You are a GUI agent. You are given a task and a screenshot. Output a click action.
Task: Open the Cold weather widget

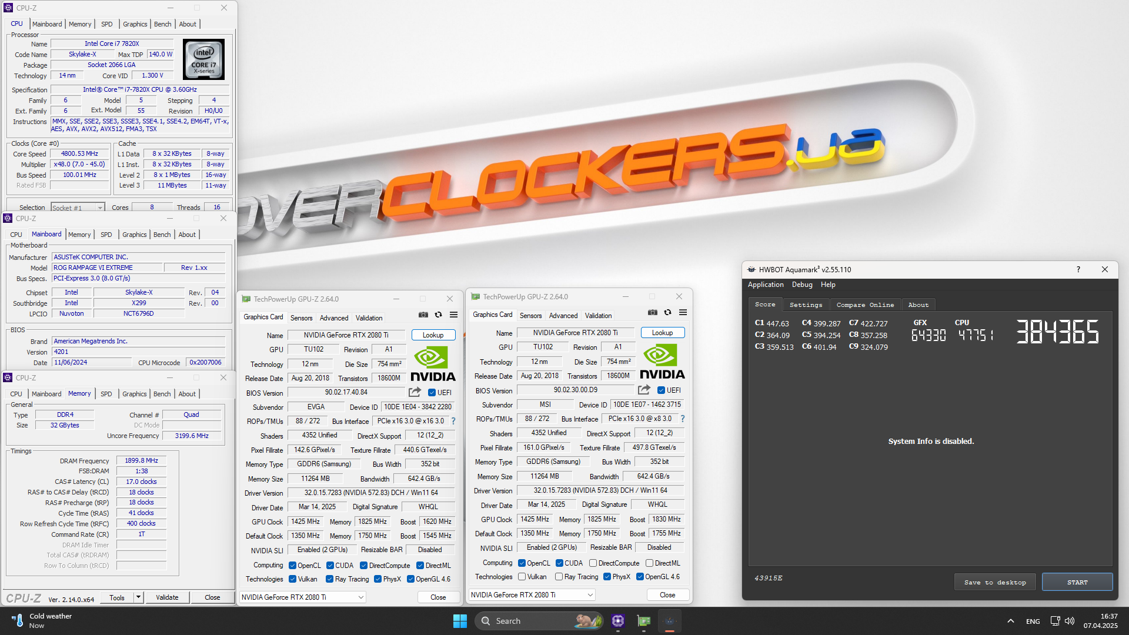coord(41,621)
